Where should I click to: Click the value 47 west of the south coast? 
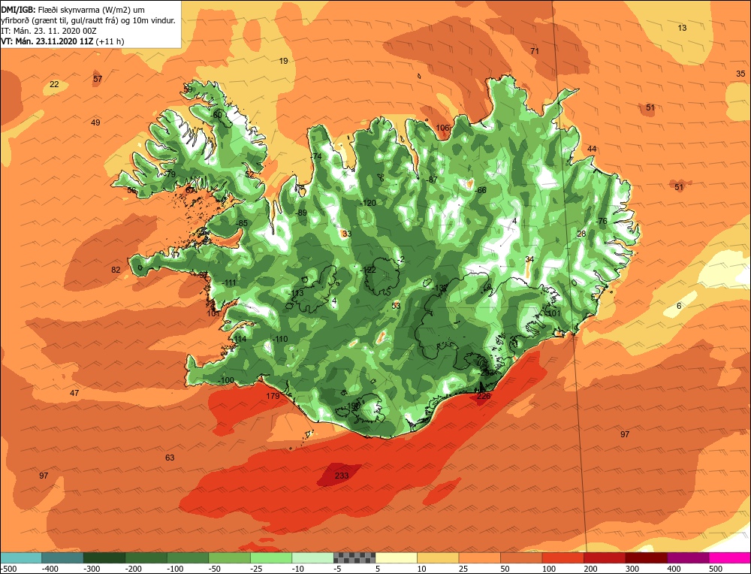point(74,393)
